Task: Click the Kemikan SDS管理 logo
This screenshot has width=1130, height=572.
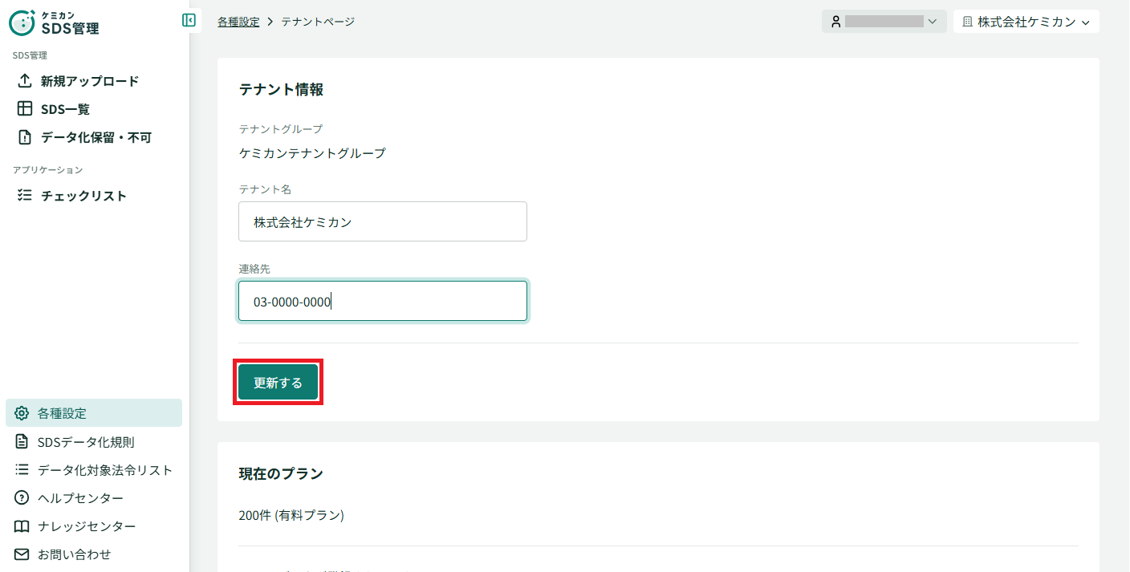Action: pyautogui.click(x=55, y=22)
